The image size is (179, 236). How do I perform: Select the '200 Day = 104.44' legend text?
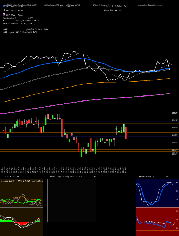tap(15, 15)
